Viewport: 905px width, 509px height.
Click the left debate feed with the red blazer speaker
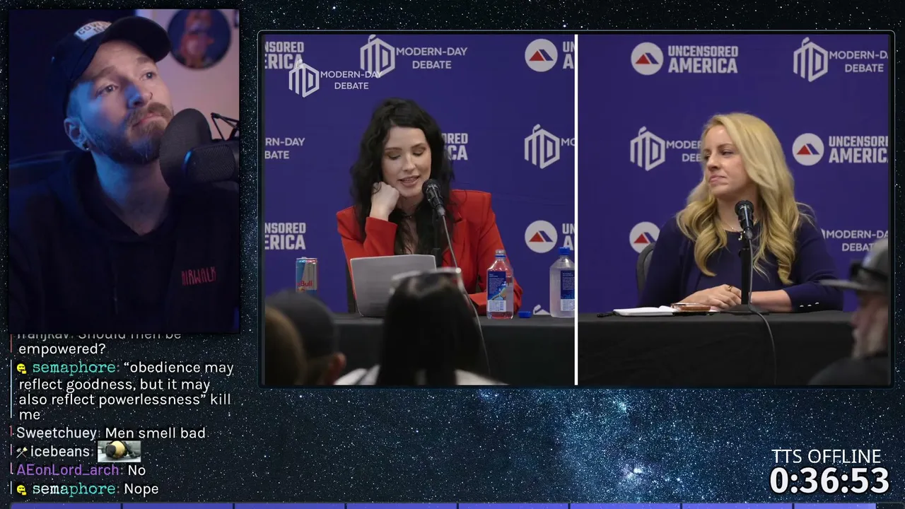tap(419, 209)
